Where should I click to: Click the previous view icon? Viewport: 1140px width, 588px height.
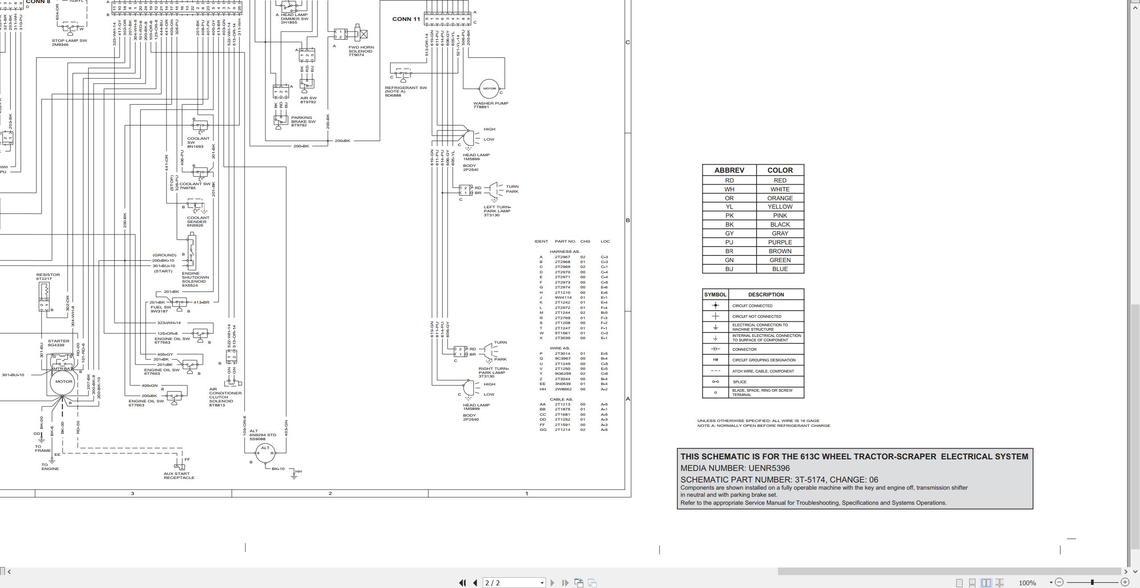pos(579,583)
